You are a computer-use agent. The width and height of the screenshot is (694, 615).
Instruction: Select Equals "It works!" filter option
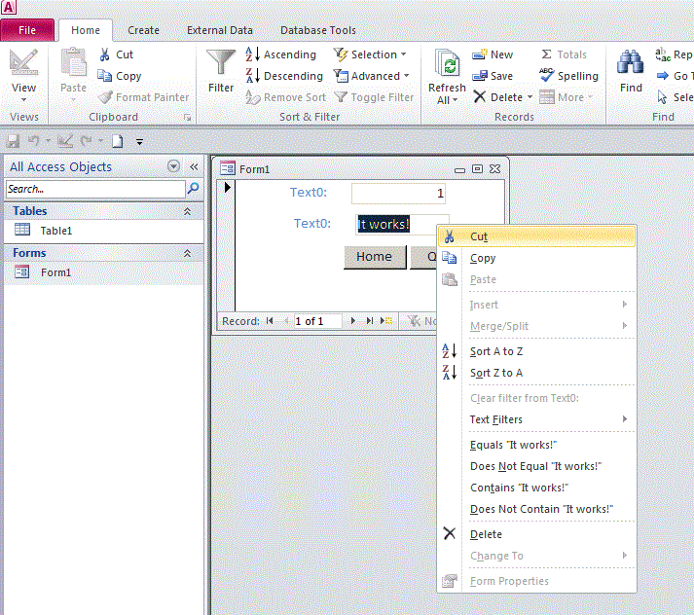[x=513, y=445]
